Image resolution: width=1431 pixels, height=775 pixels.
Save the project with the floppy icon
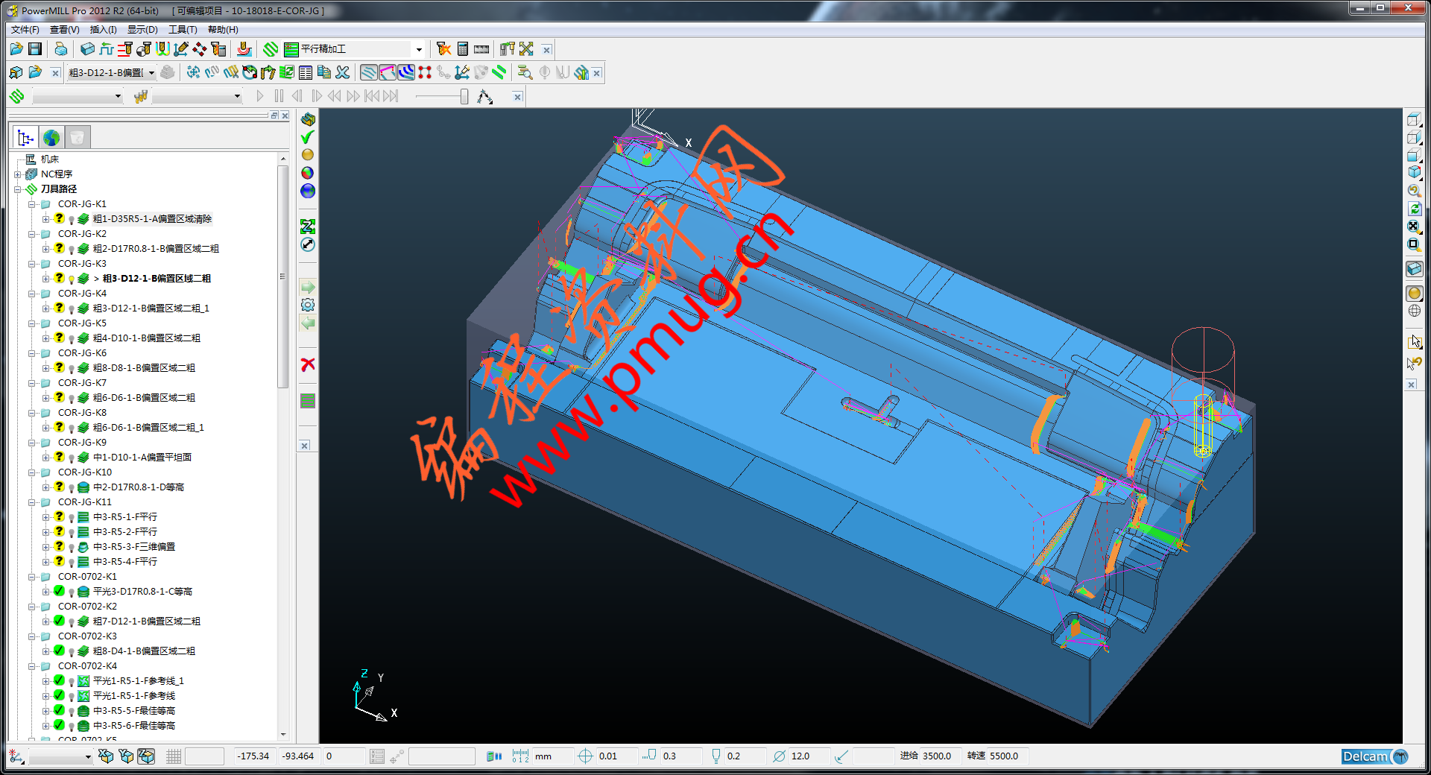click(35, 49)
